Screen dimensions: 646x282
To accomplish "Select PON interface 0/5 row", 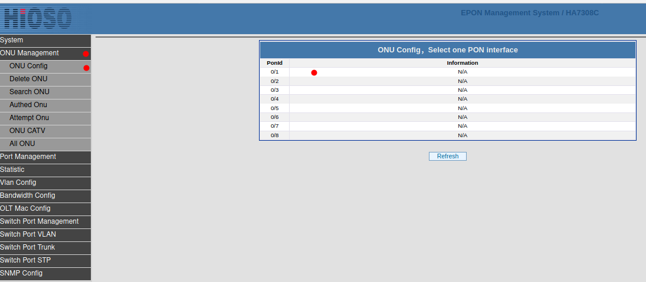I will click(274, 108).
